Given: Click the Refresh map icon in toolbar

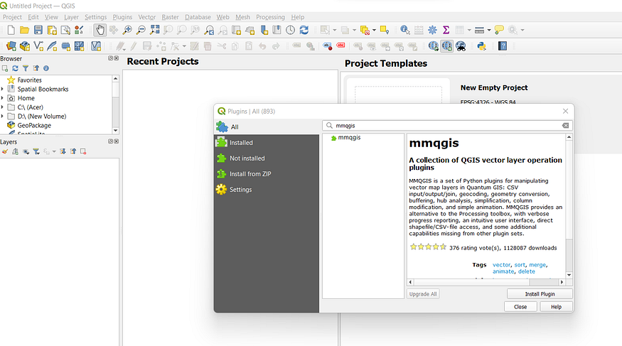Looking at the screenshot, I should click(304, 30).
